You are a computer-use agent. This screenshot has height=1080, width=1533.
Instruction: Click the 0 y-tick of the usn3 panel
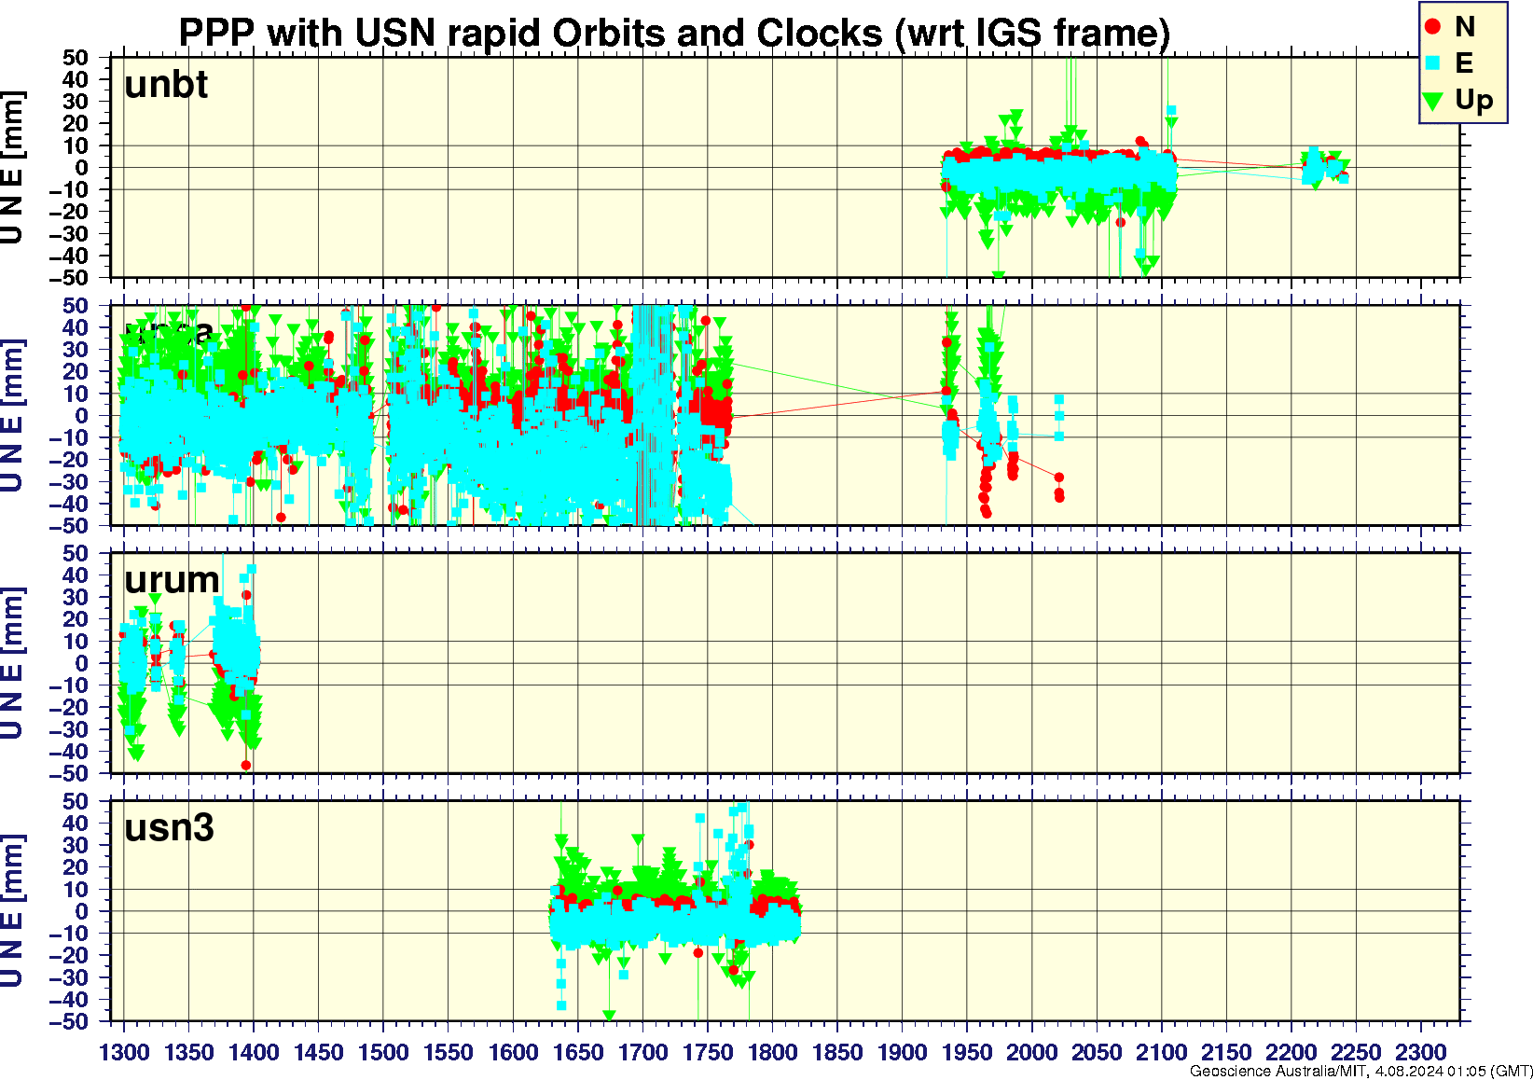(82, 912)
